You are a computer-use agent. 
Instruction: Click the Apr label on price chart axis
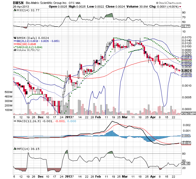[153, 117]
